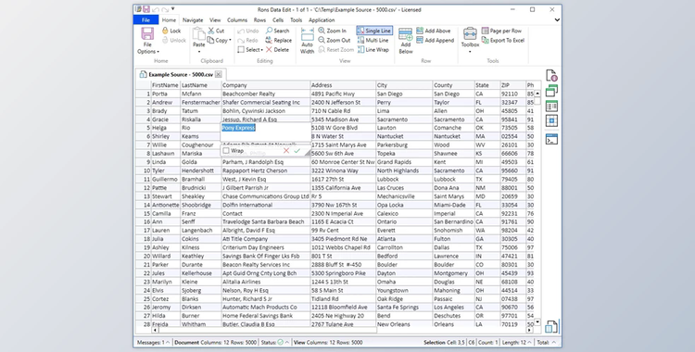This screenshot has width=695, height=352.
Task: Open the Select dropdown
Action: click(x=262, y=50)
